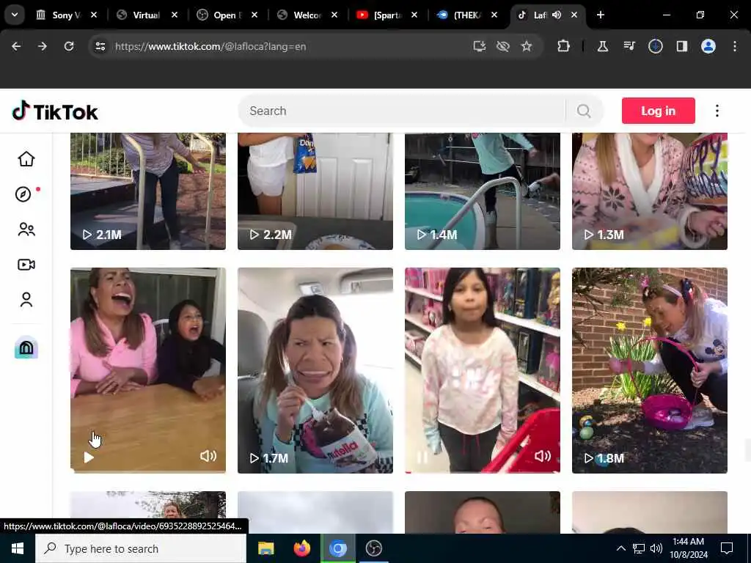
Task: Open the Profile person icon in sidebar
Action: [26, 300]
